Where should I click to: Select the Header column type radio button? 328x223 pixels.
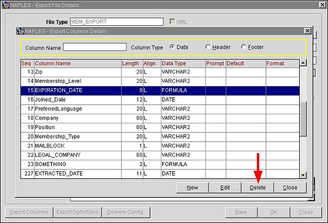tap(207, 47)
